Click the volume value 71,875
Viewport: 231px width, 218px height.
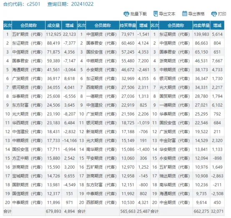[x=53, y=52]
